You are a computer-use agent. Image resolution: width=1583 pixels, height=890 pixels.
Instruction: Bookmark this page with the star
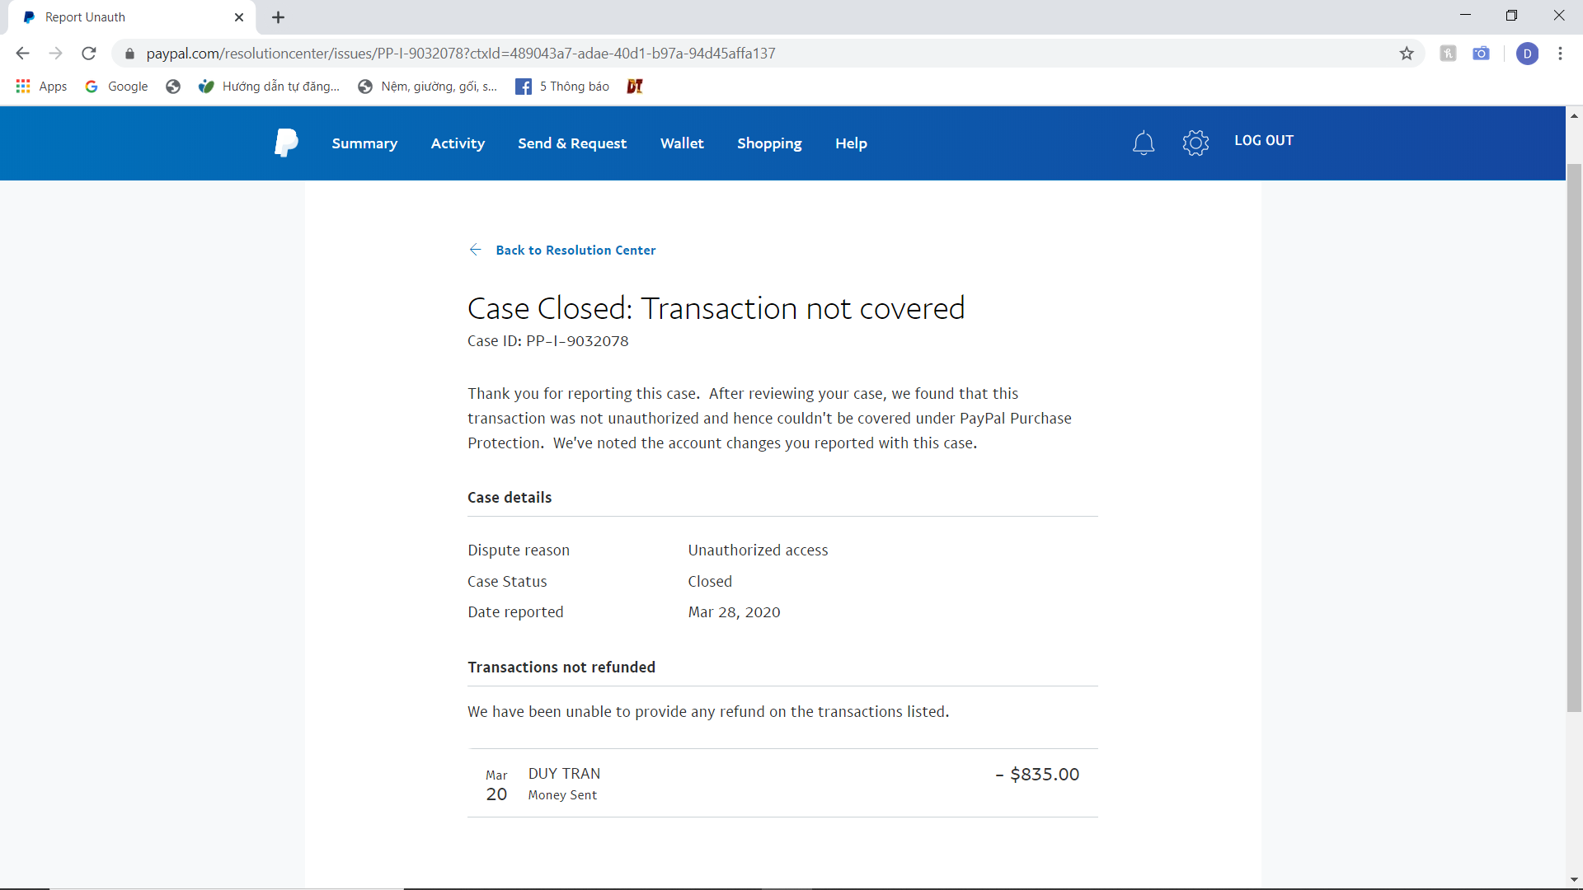[x=1407, y=54]
